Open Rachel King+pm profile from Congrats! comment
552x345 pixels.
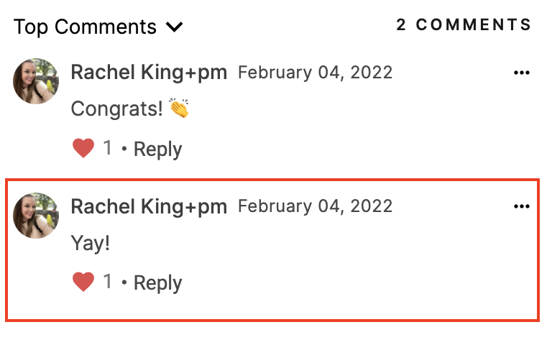pyautogui.click(x=149, y=72)
